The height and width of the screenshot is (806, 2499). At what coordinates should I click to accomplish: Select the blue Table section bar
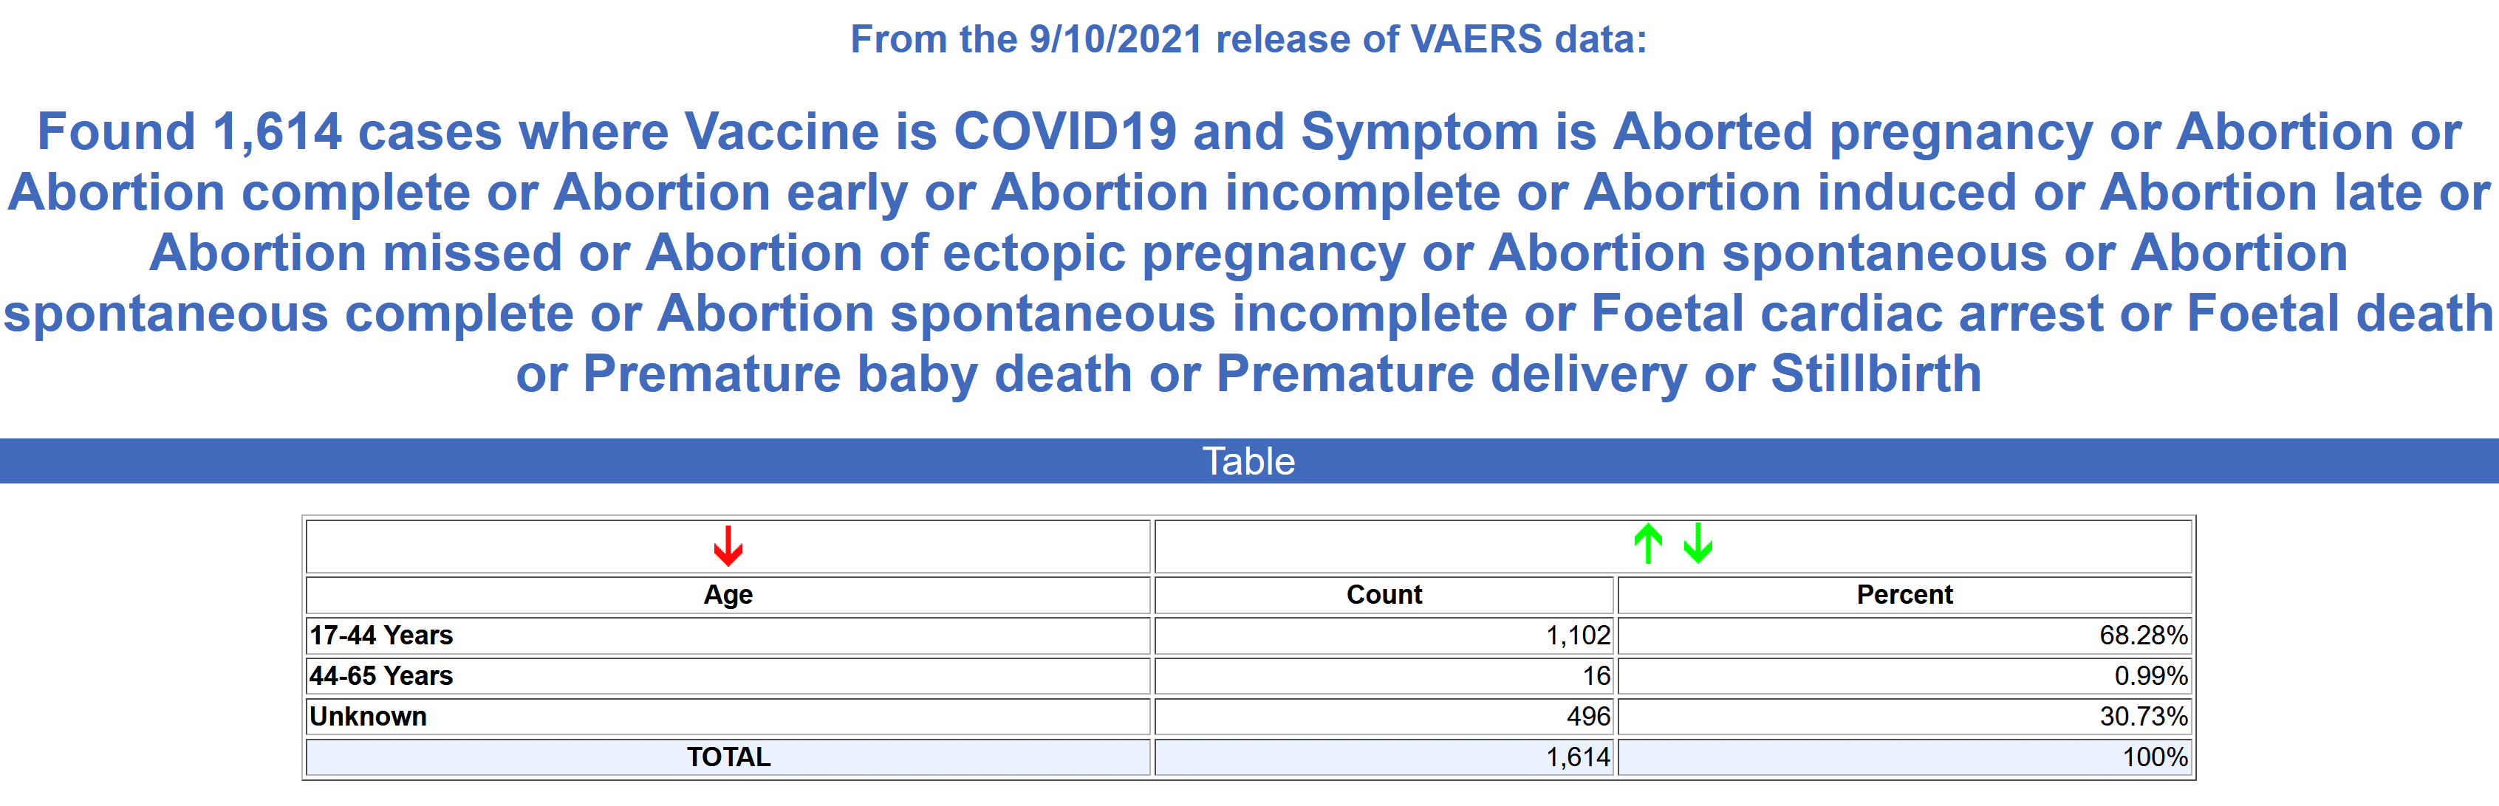coord(1250,461)
